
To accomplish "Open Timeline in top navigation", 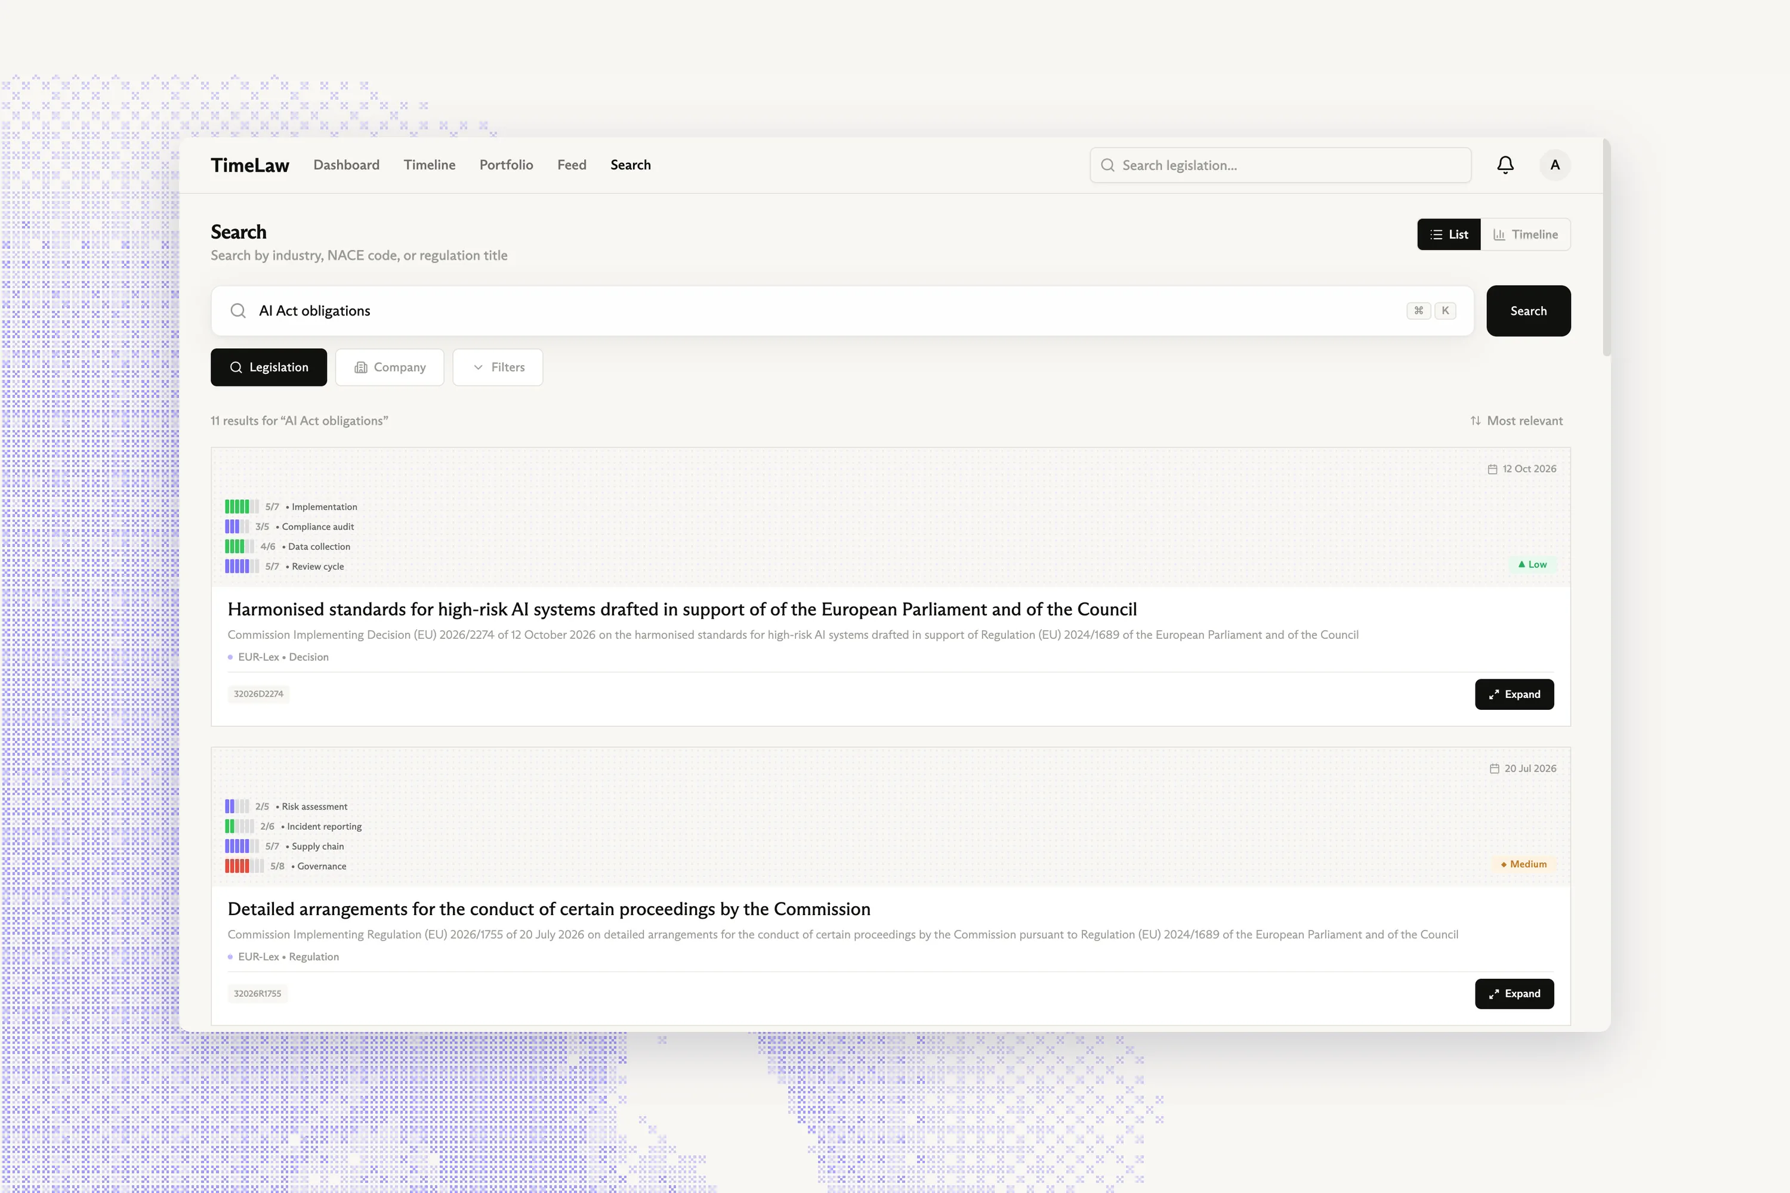I will (429, 165).
